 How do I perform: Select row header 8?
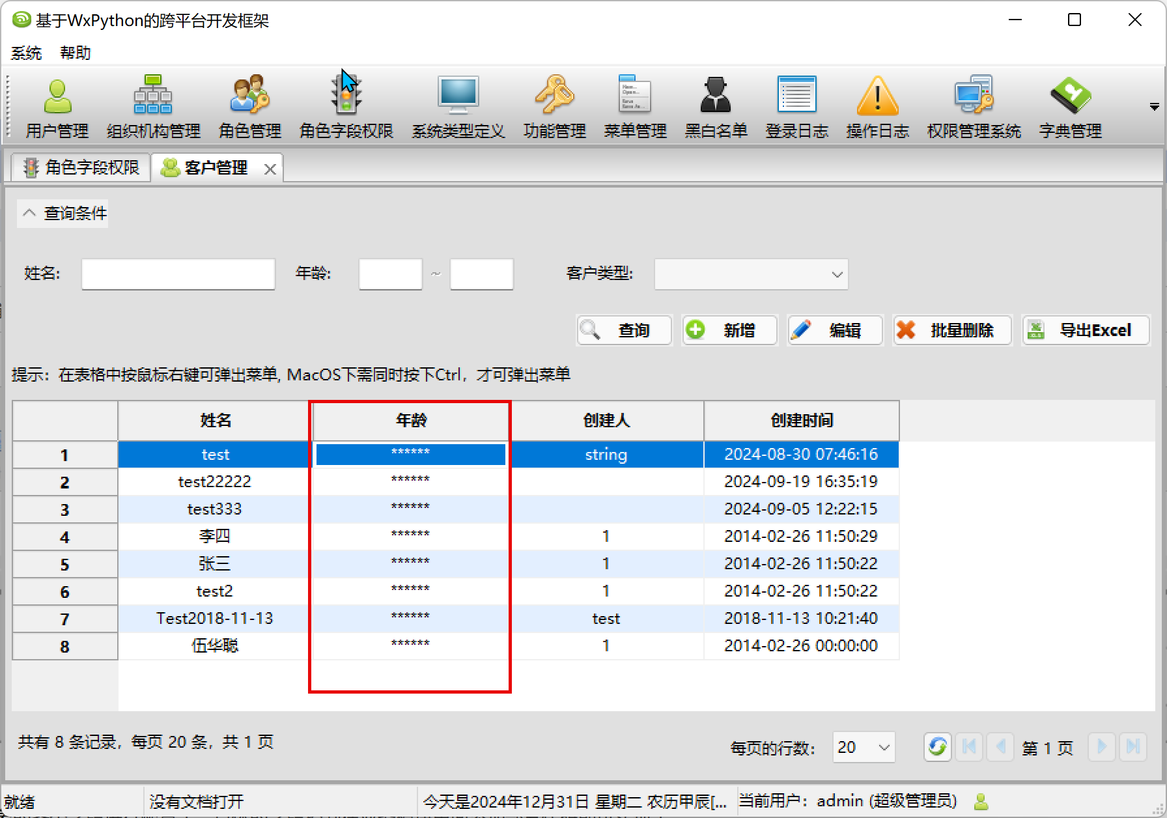click(x=65, y=647)
